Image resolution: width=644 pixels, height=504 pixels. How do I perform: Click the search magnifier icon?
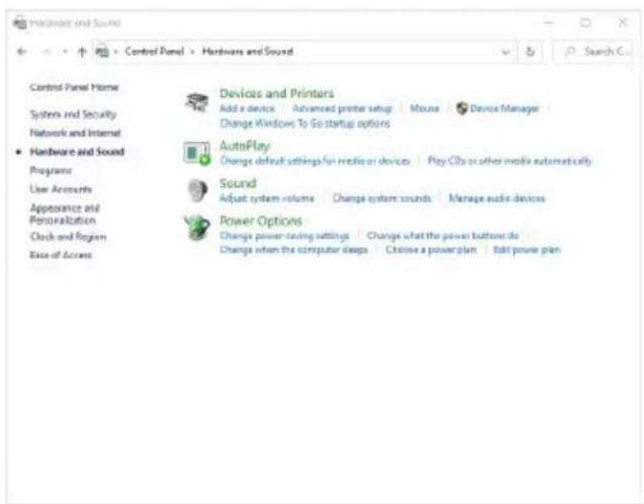coord(570,51)
